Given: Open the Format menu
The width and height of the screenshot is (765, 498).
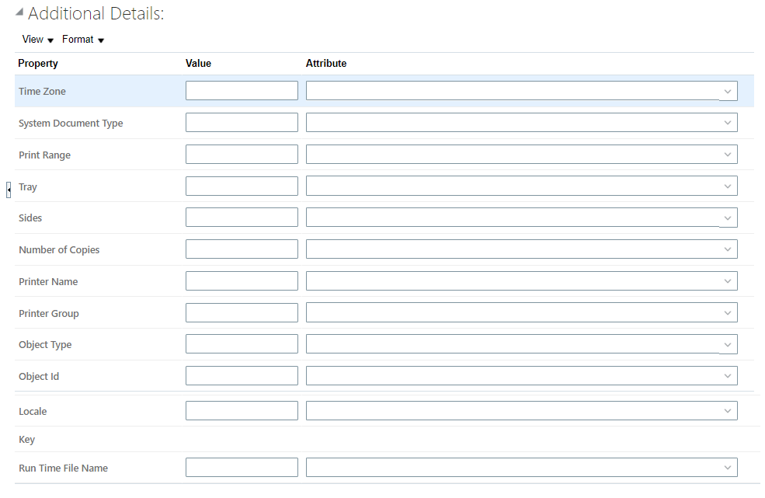Looking at the screenshot, I should tap(83, 40).
